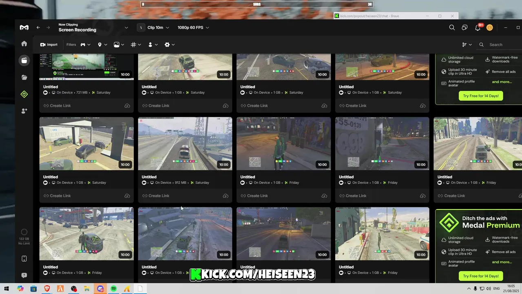
Task: Expand the hashtag filter dropdown
Action: (x=136, y=45)
